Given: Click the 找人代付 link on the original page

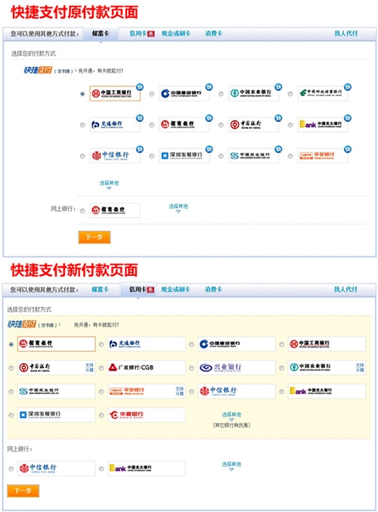Looking at the screenshot, I should [346, 33].
